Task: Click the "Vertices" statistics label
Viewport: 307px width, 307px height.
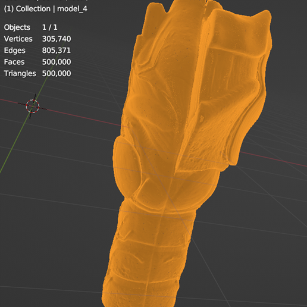Action: tap(18, 39)
